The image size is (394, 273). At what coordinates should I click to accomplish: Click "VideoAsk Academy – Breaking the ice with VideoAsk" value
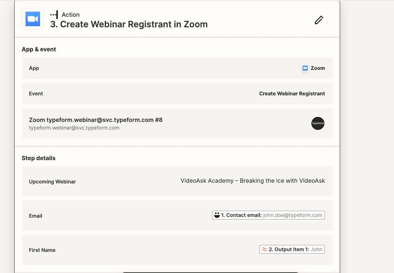(253, 181)
